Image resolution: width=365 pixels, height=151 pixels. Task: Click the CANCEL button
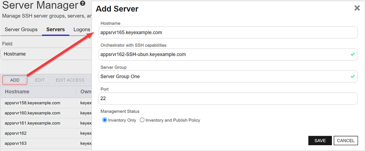(x=346, y=141)
